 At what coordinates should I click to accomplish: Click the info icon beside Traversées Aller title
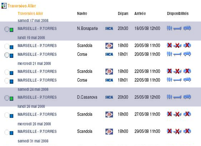[4, 6]
